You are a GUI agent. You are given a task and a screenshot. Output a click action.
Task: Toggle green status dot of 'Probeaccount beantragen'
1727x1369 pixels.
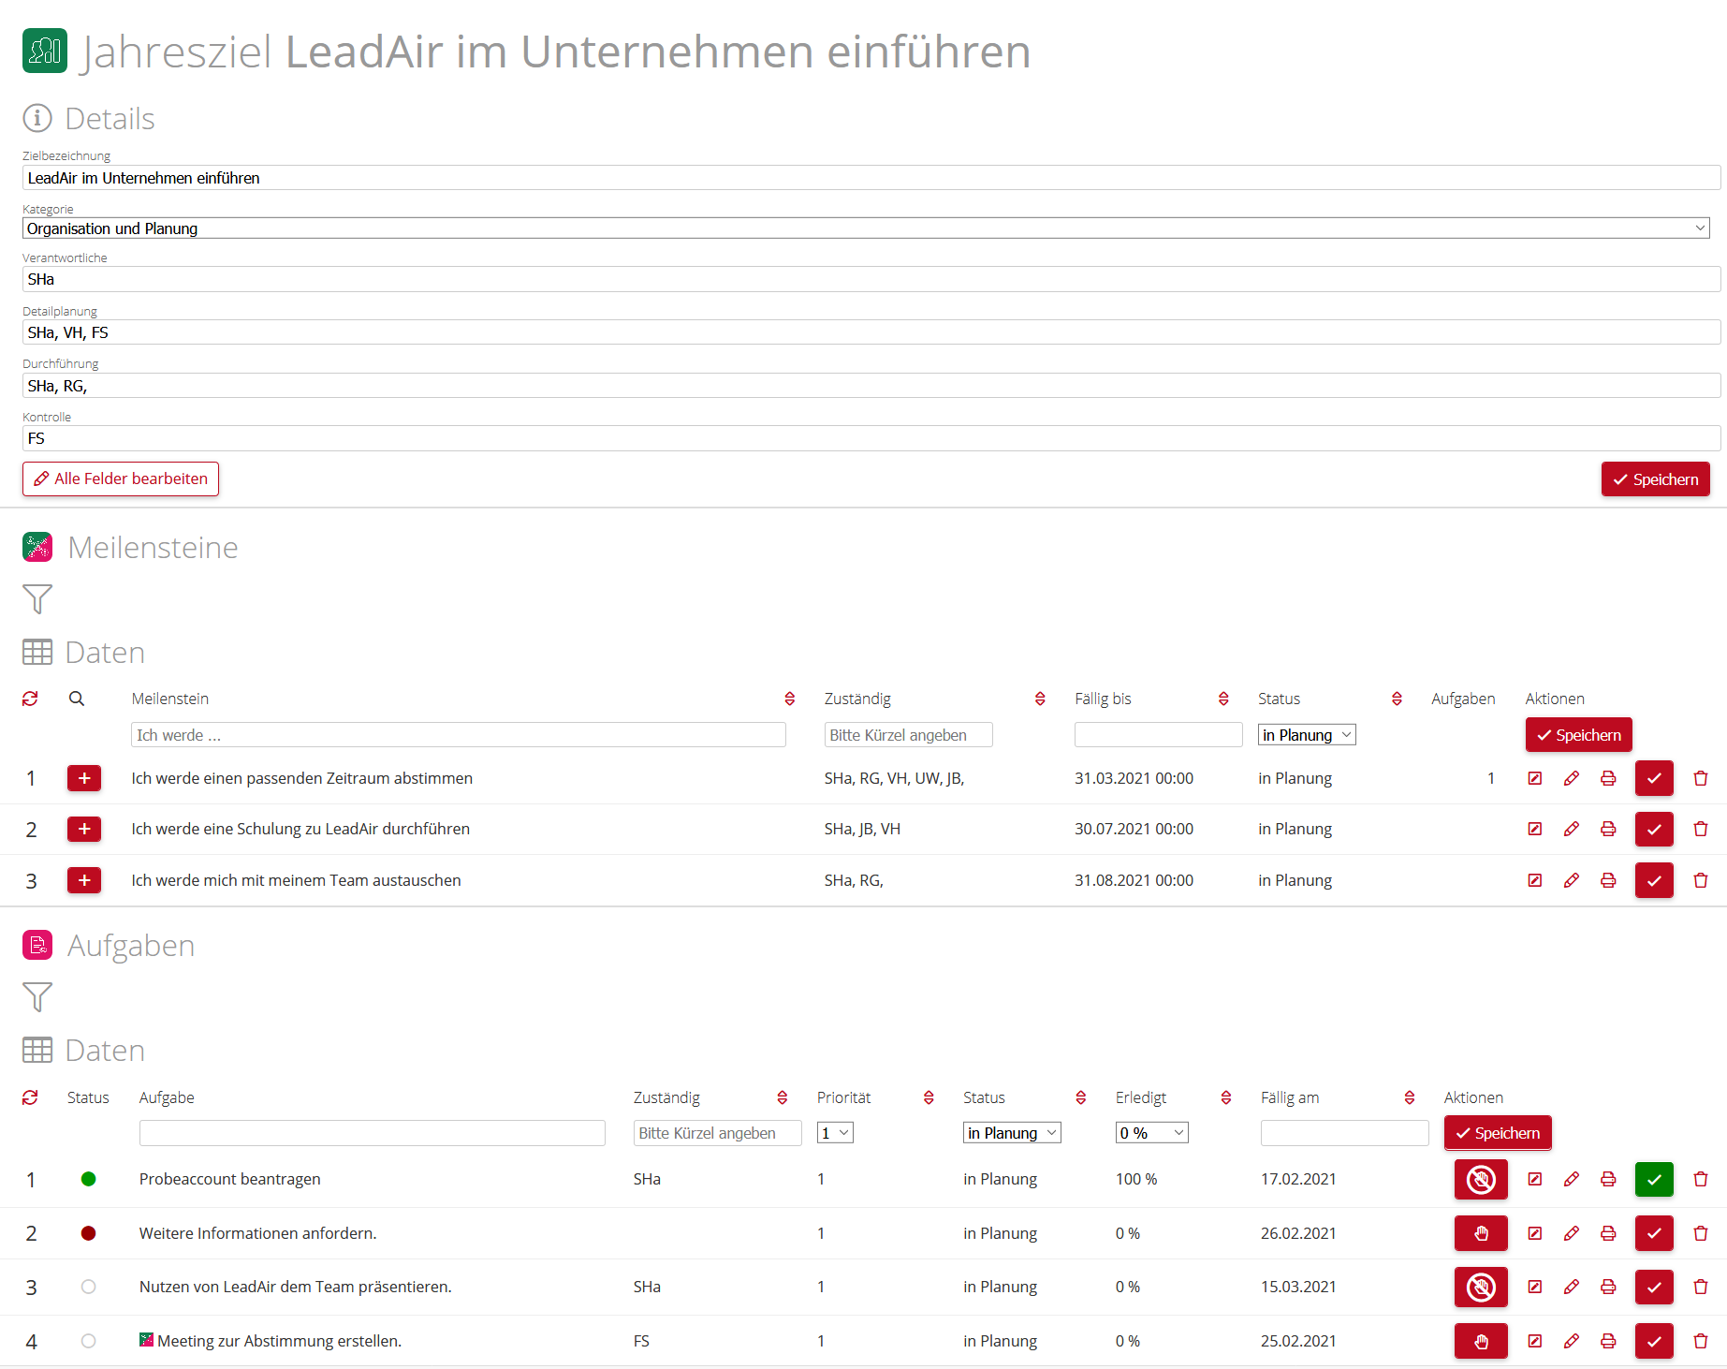(88, 1179)
